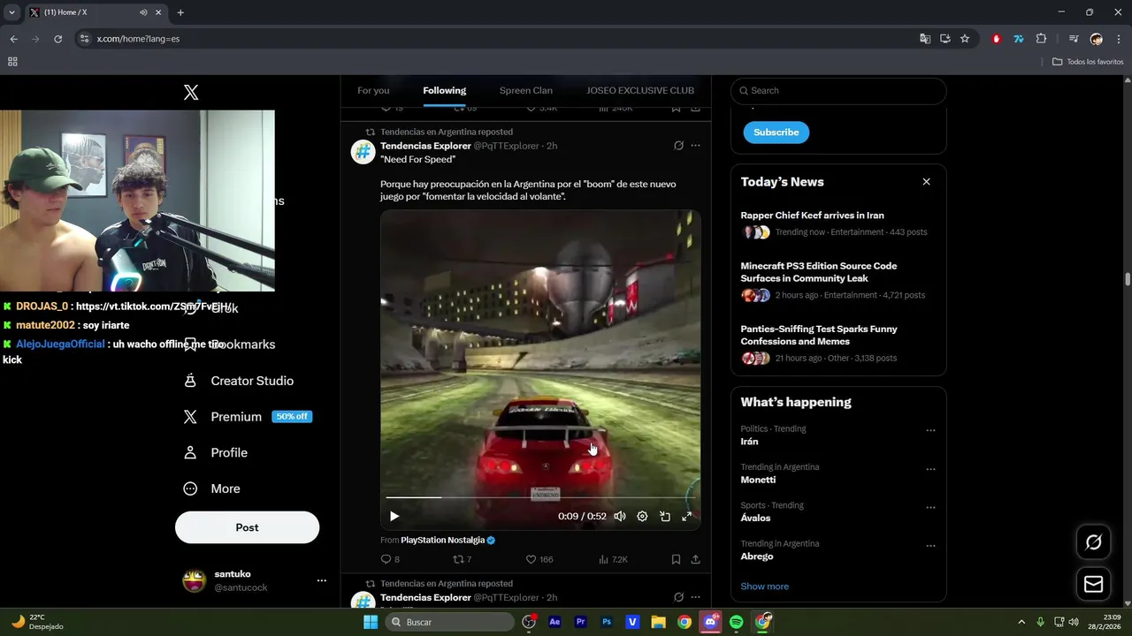1132x636 pixels.
Task: Bookmark the Need For Speed post
Action: pyautogui.click(x=676, y=559)
